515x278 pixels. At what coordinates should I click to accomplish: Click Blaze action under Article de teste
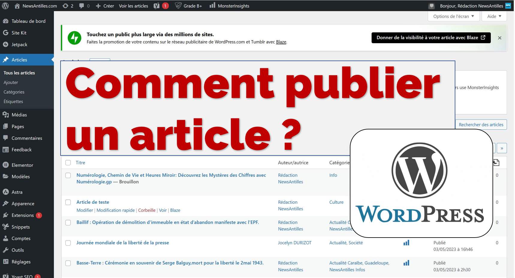[175, 210]
